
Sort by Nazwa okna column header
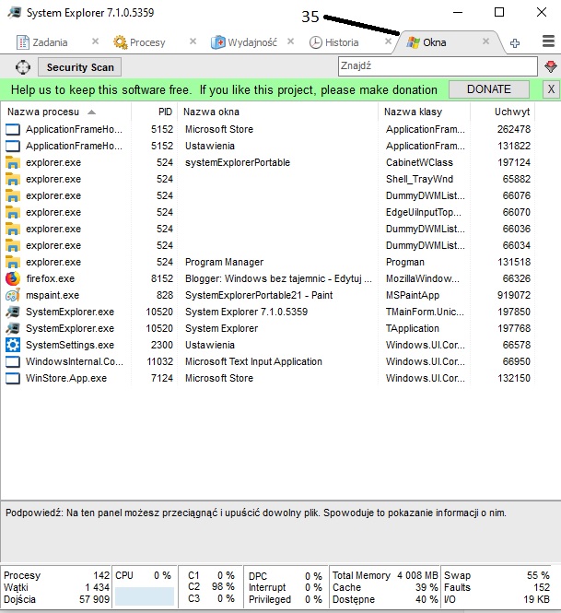click(x=278, y=112)
